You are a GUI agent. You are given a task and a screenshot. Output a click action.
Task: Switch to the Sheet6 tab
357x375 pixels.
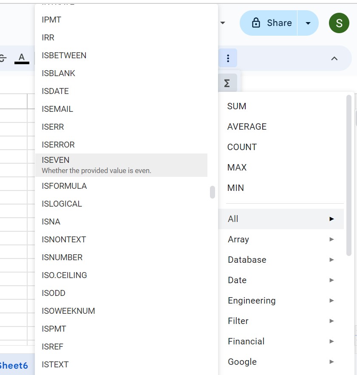tap(14, 366)
